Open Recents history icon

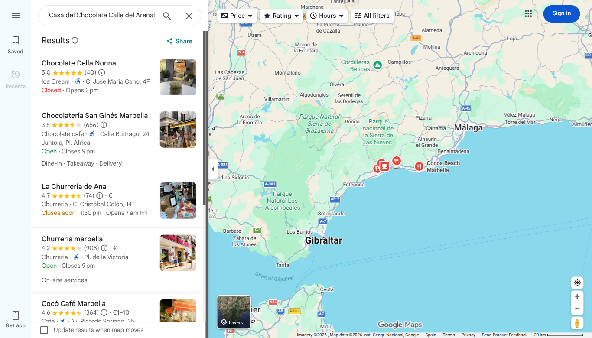tap(16, 75)
